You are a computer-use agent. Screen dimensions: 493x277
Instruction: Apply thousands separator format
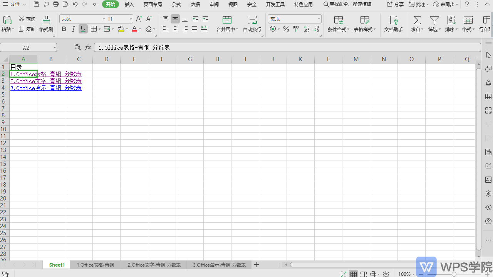(296, 29)
